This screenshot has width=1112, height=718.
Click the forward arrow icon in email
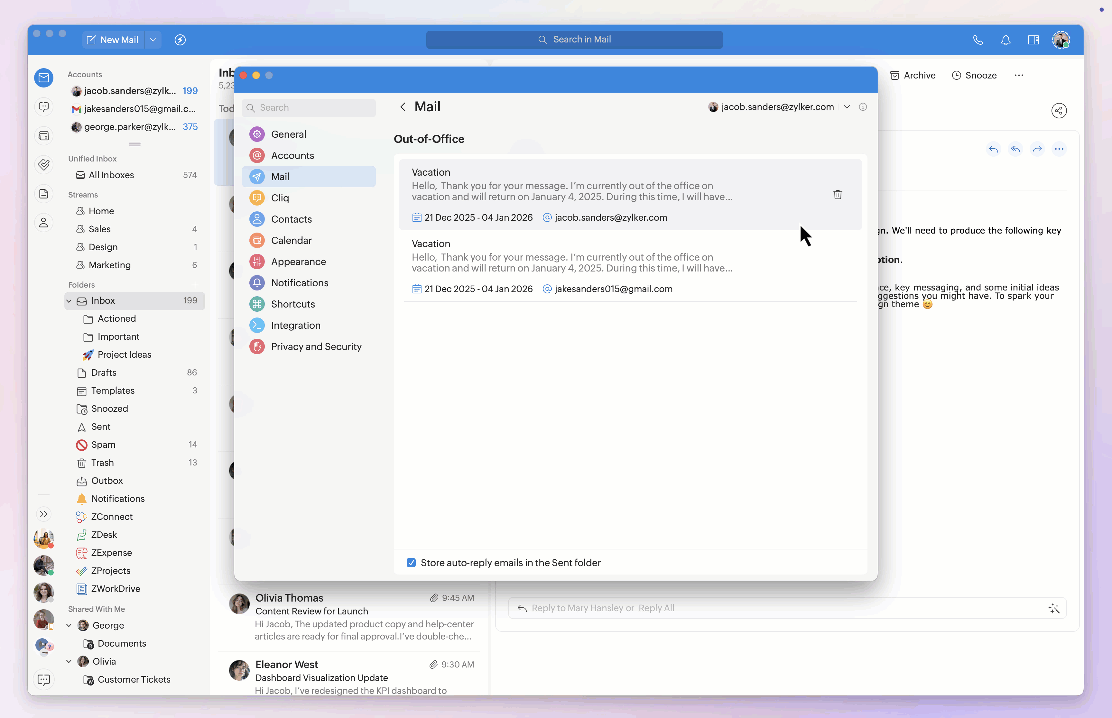[1037, 149]
